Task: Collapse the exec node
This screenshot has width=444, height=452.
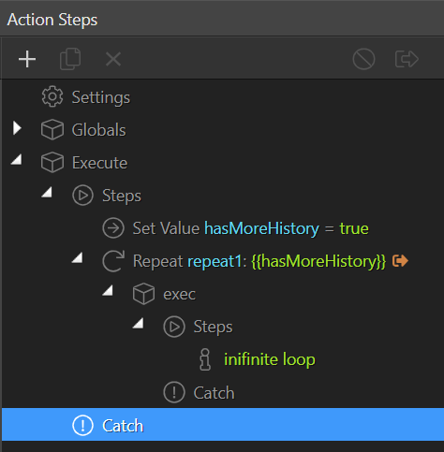Action: [x=108, y=290]
